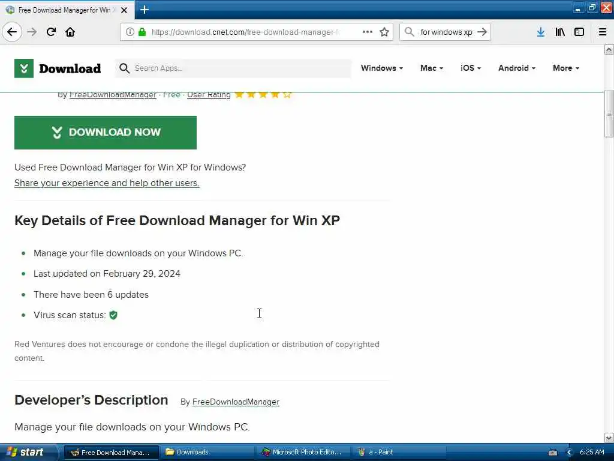Viewport: 614px width, 461px height.
Task: Open the FreeDownloadManager link near rating
Action: pos(113,95)
